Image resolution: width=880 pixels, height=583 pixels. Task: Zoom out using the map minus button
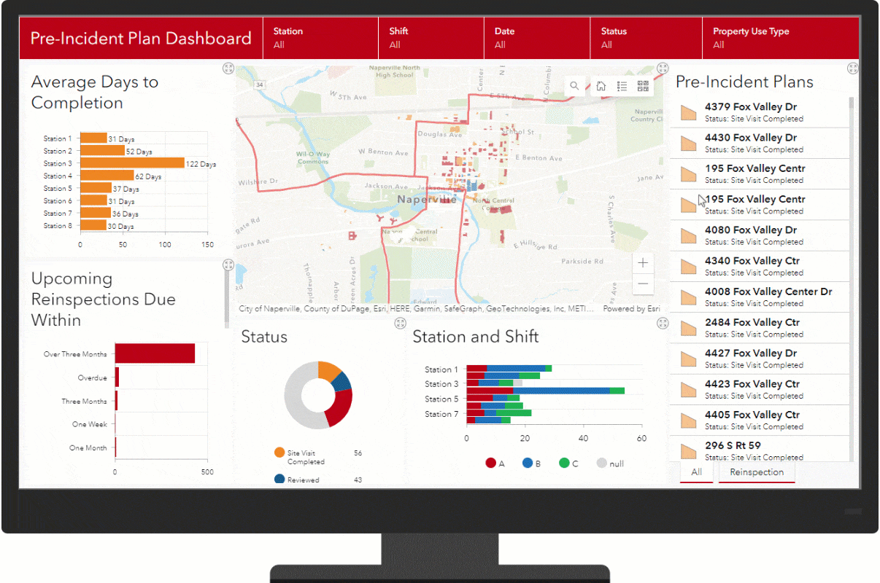click(x=643, y=284)
